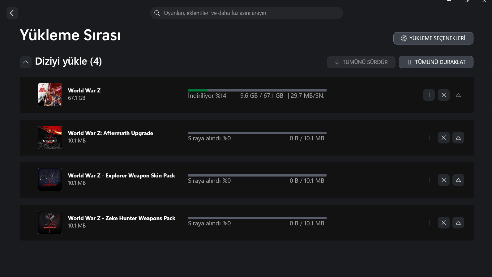Pause the Zeke Hunter Weapons Pack item

[x=429, y=223]
